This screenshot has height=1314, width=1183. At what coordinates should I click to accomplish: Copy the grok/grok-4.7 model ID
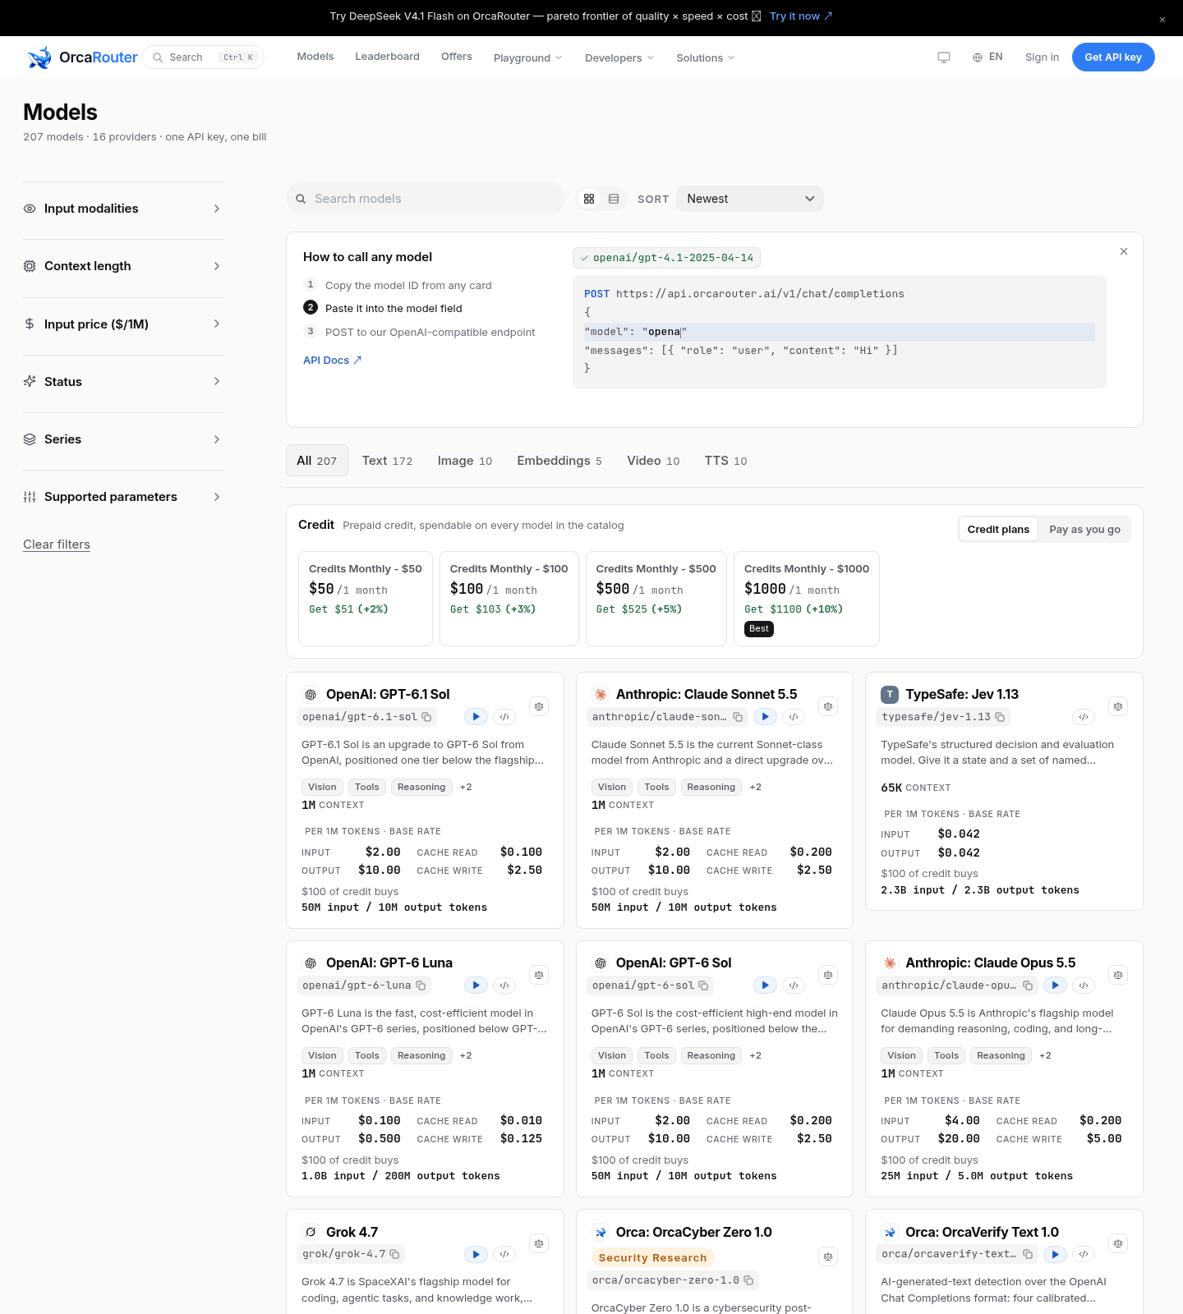(x=394, y=1254)
